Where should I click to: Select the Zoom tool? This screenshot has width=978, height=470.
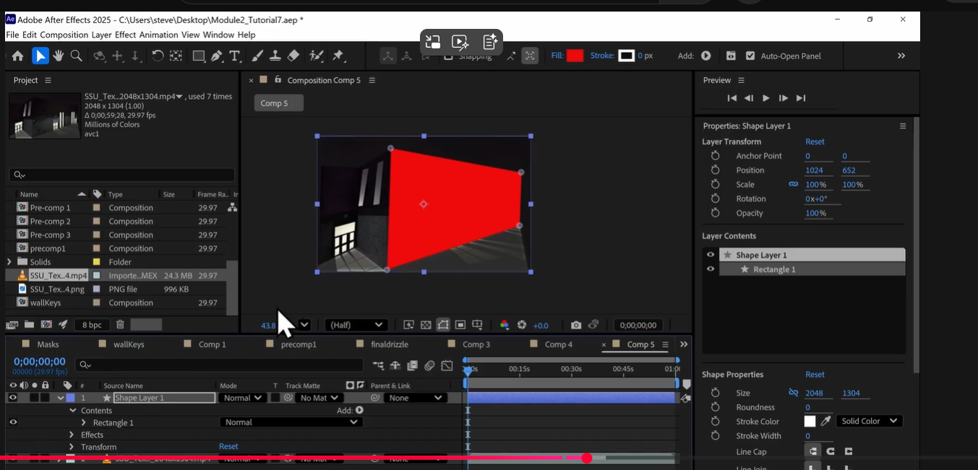[x=74, y=56]
